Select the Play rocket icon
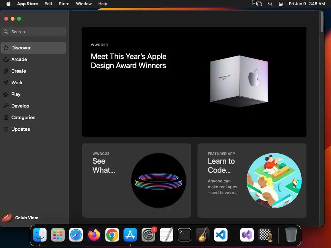Image resolution: width=331 pixels, height=248 pixels. coord(6,94)
